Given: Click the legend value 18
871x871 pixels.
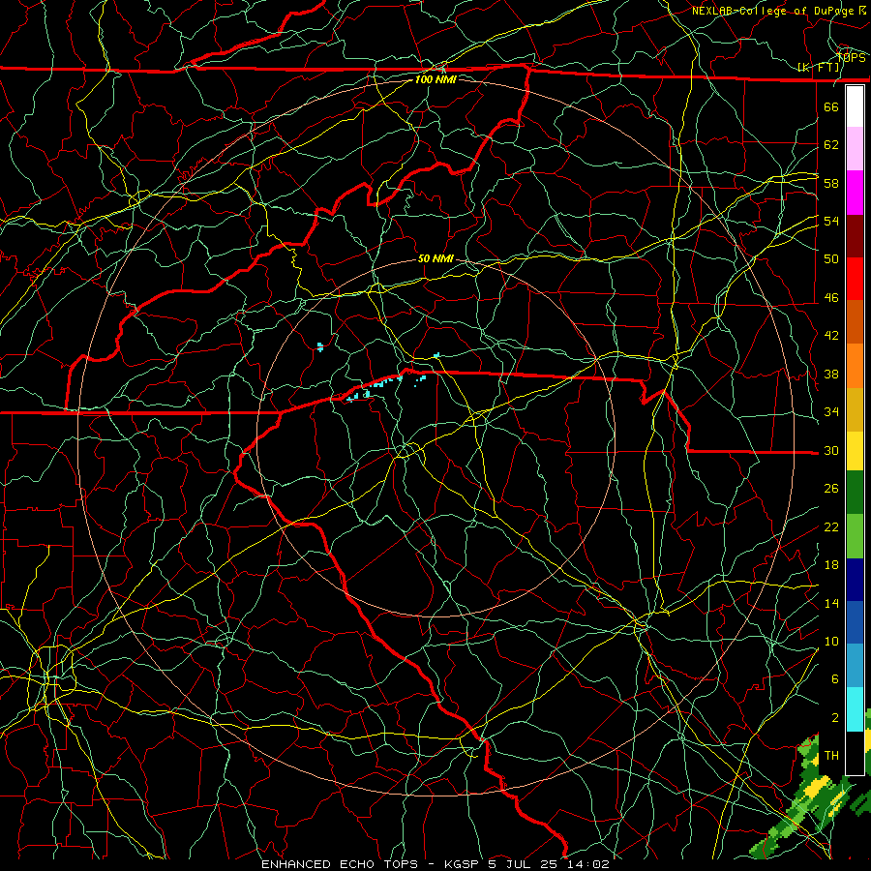Looking at the screenshot, I should [831, 565].
